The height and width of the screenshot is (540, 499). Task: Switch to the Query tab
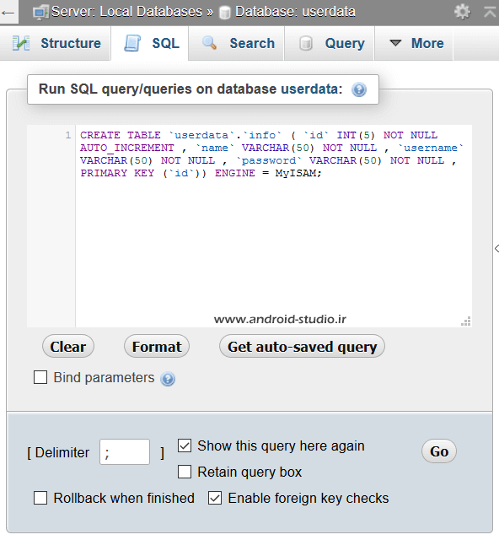coord(330,43)
